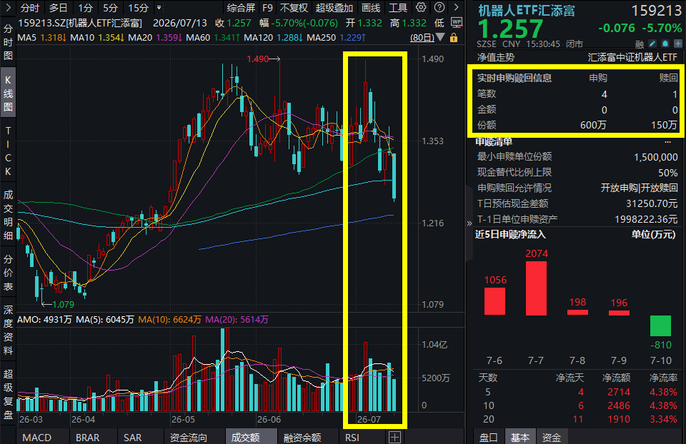Click the 不复权 adjustment button
This screenshot has width=686, height=444.
(294, 8)
